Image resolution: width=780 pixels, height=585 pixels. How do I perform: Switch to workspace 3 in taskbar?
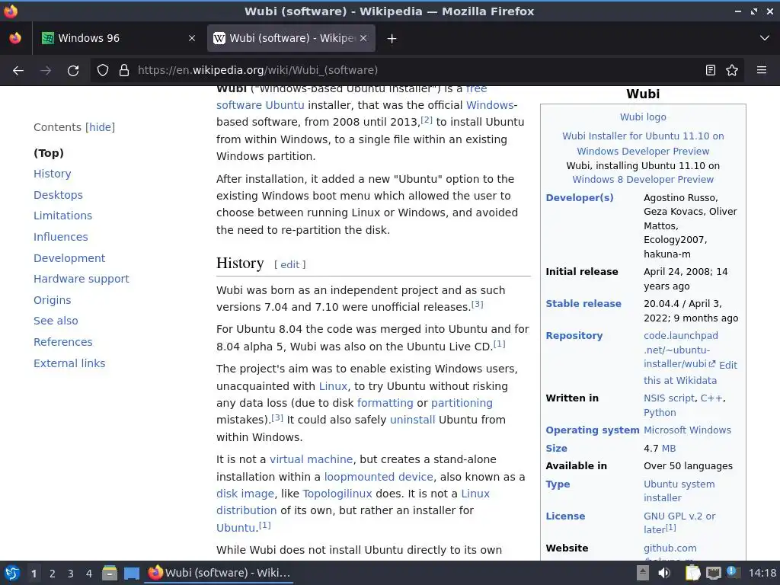[x=71, y=574]
